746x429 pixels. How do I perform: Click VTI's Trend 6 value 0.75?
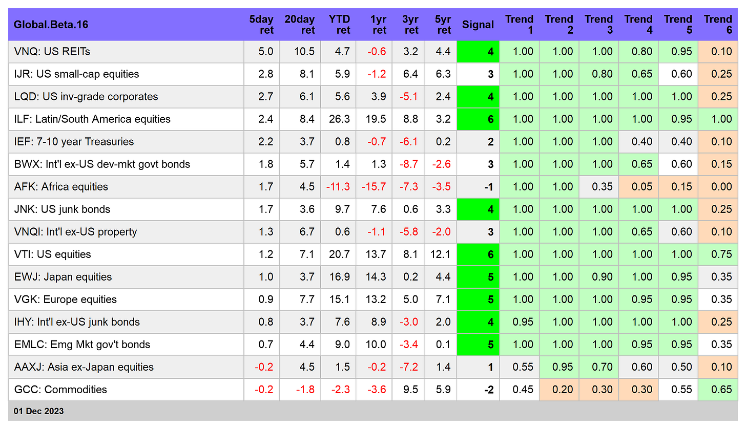click(721, 254)
